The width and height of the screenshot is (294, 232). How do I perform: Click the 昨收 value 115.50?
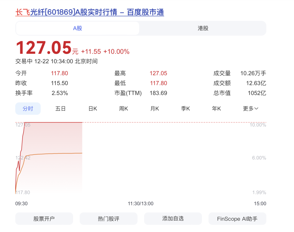click(59, 83)
